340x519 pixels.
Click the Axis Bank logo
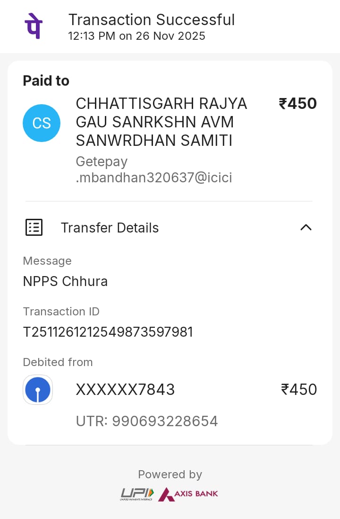pyautogui.click(x=188, y=494)
